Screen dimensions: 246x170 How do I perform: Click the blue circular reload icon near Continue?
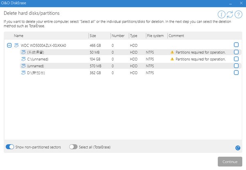pos(238,148)
